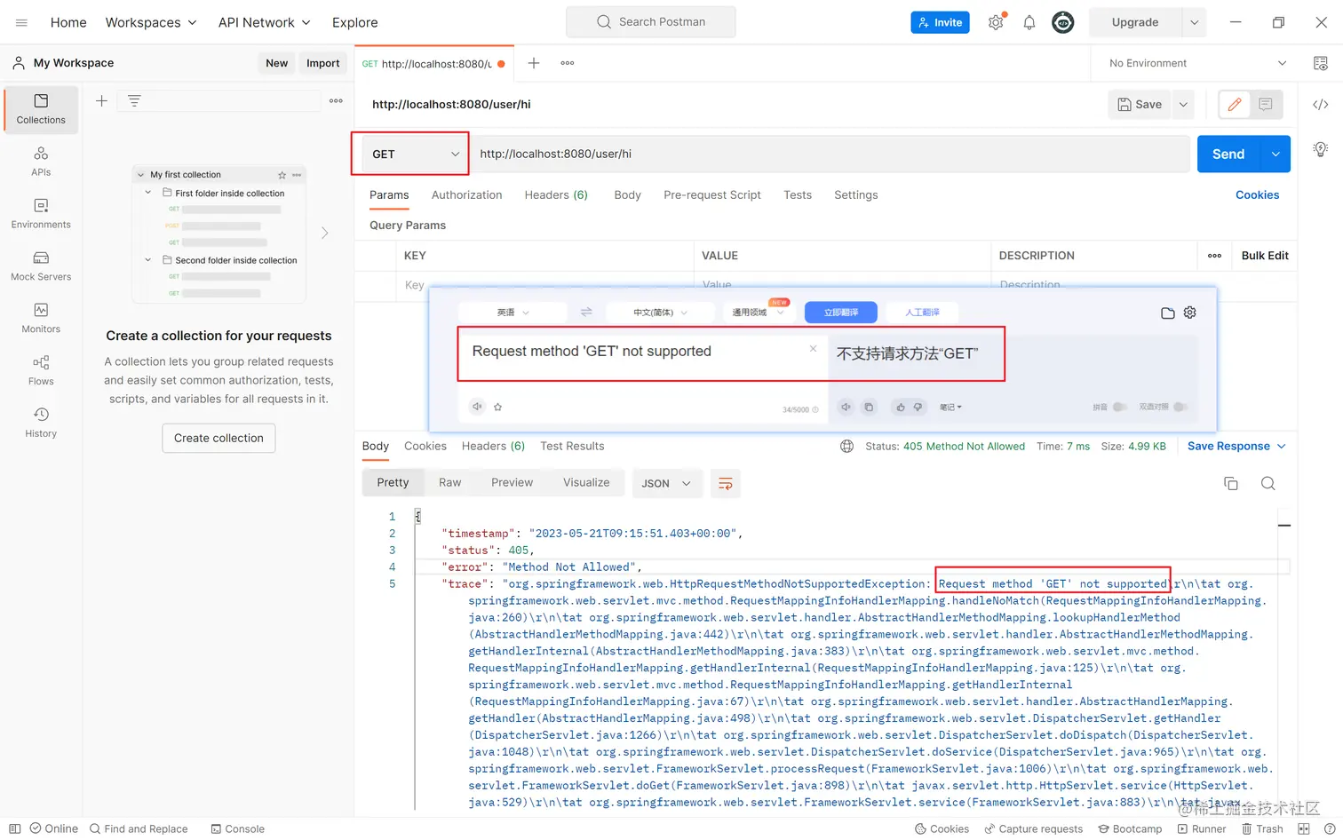Image resolution: width=1343 pixels, height=840 pixels.
Task: Open the Cookies link beside request tabs
Action: (1257, 195)
